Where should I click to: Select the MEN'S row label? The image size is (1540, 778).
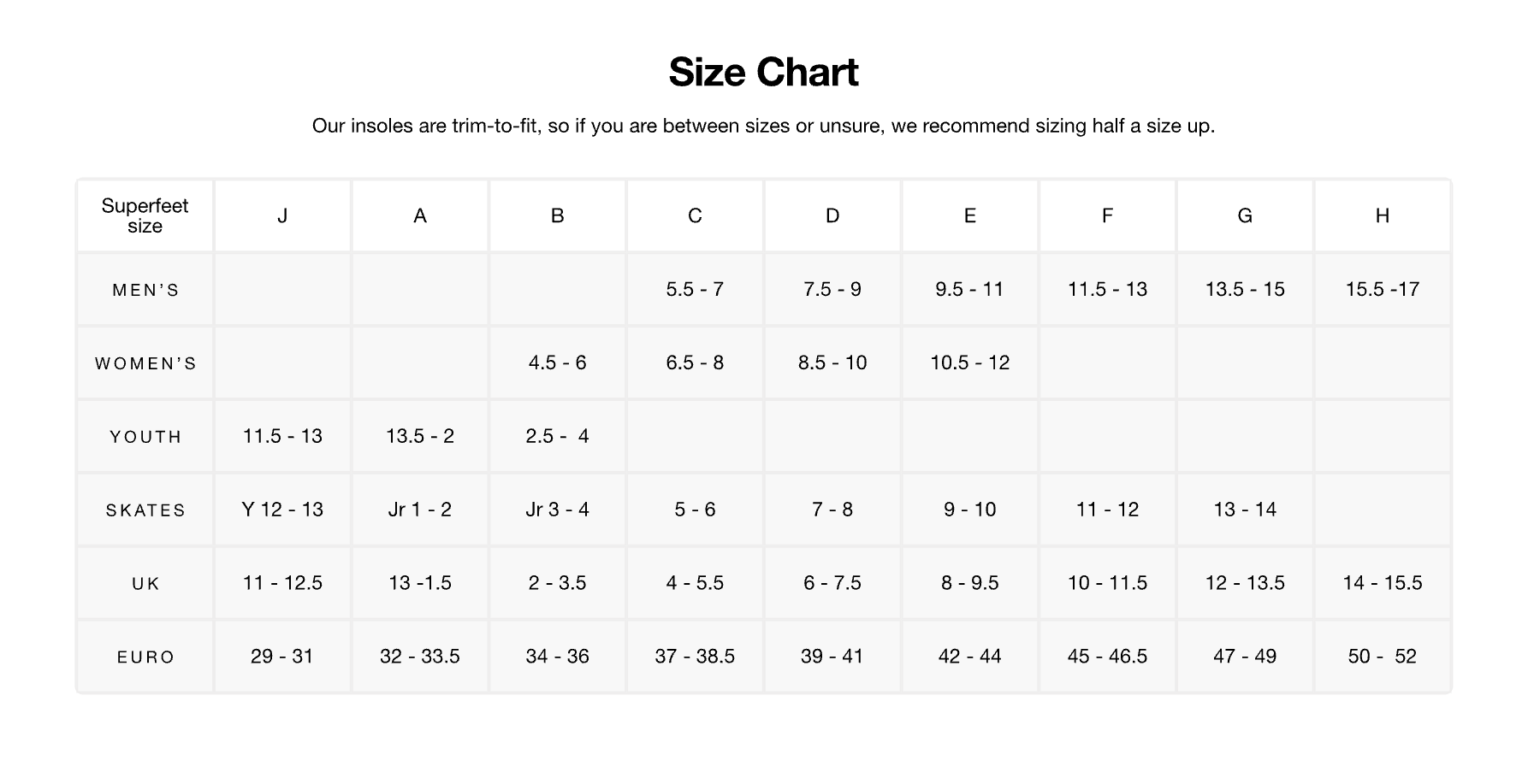coord(145,290)
